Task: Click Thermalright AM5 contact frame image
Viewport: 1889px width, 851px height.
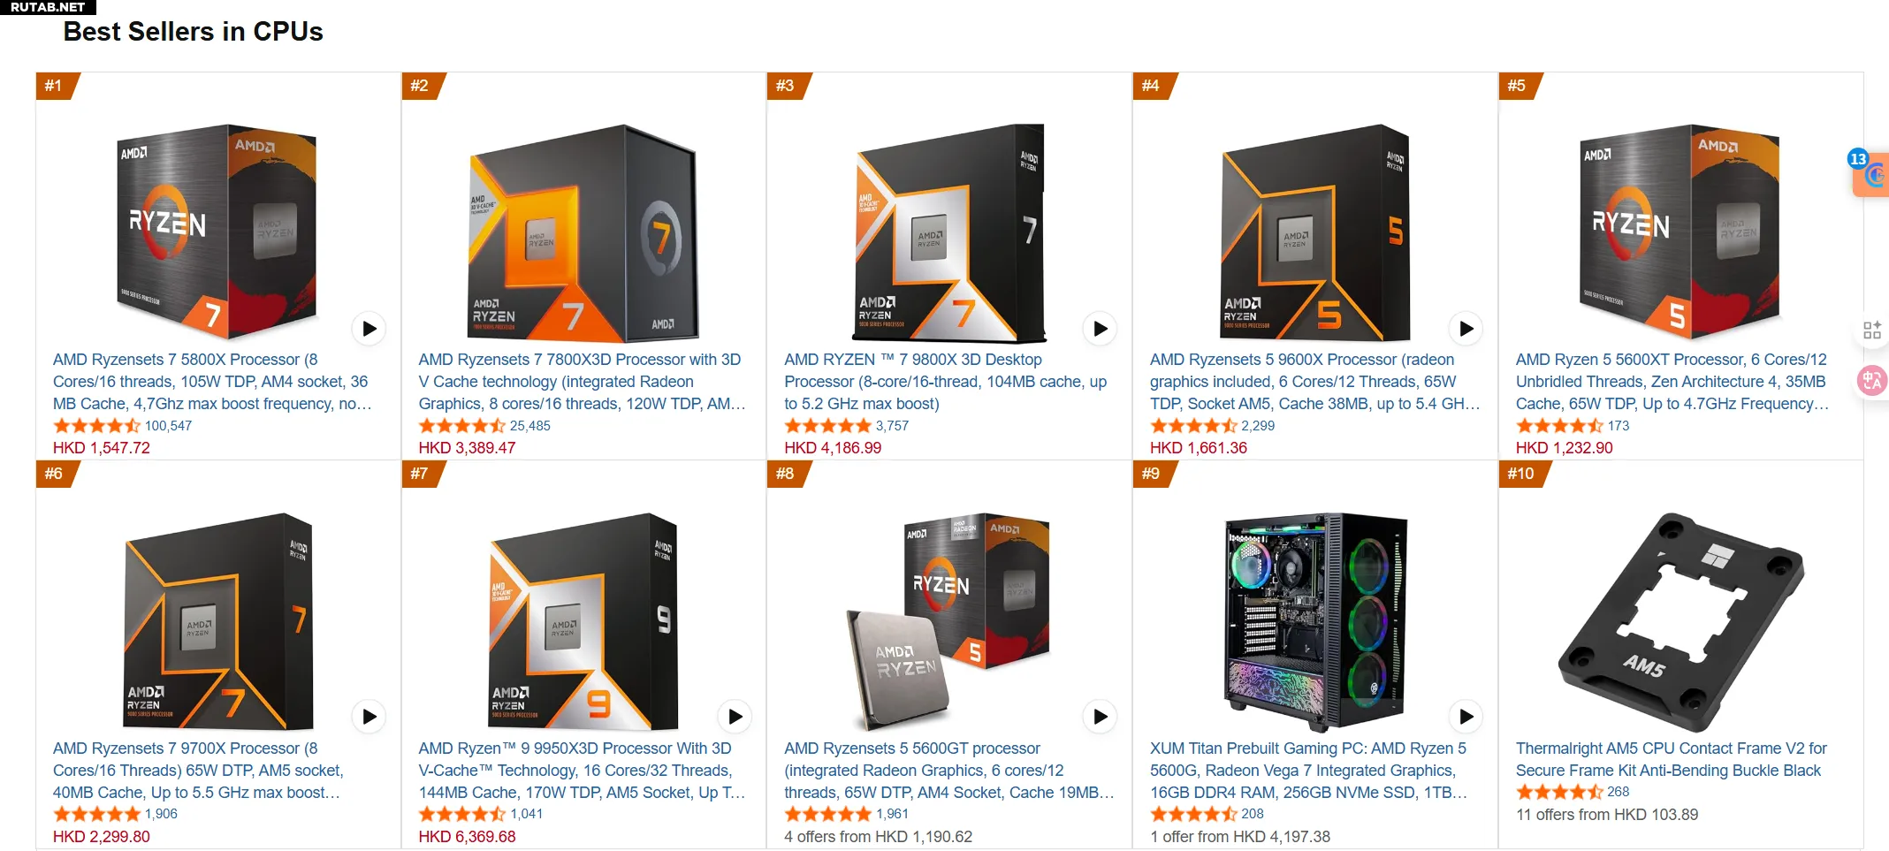Action: click(x=1680, y=621)
